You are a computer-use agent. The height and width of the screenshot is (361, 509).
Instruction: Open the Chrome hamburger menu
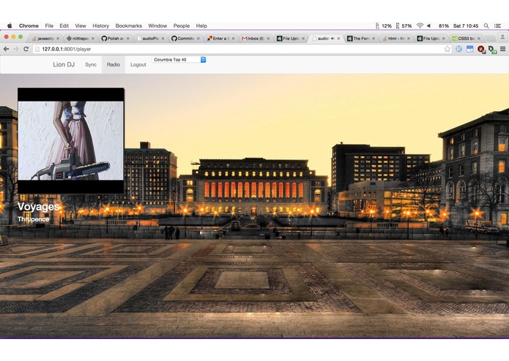click(503, 49)
